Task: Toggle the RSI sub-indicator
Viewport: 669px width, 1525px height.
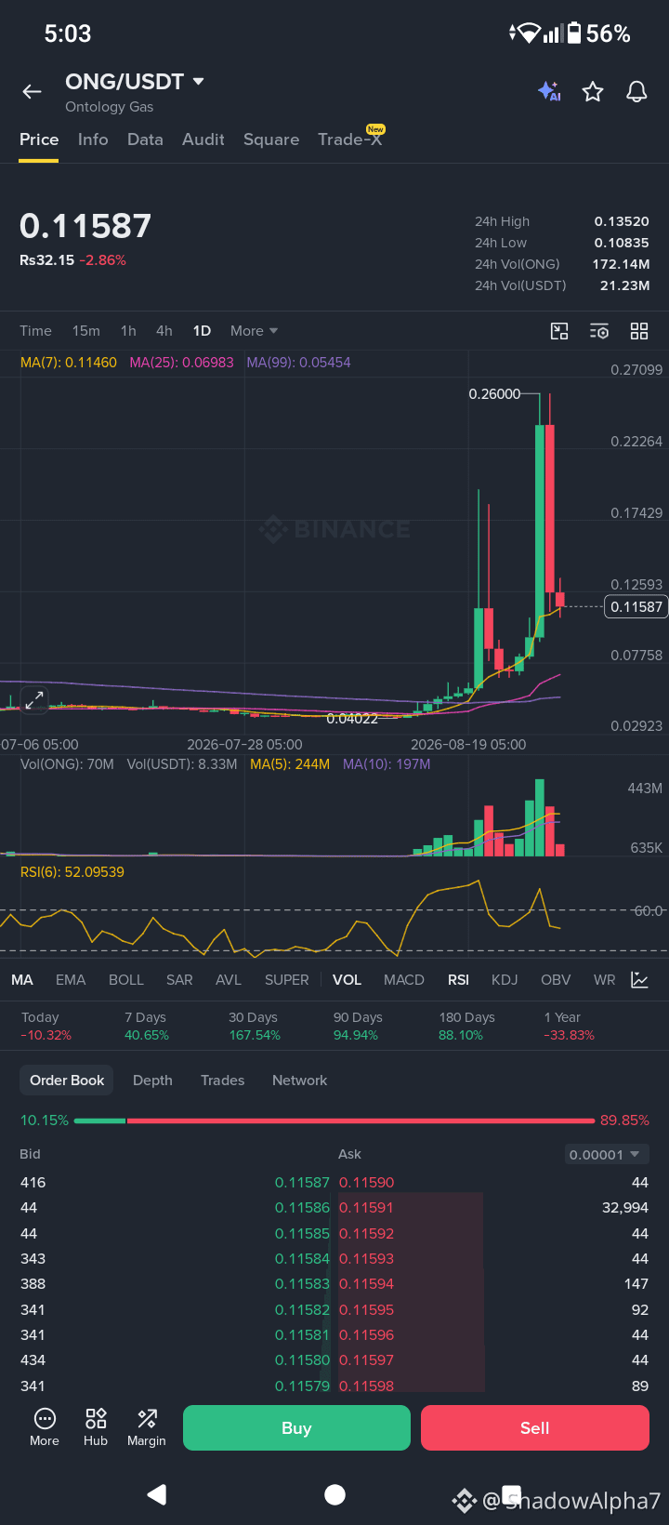Action: pyautogui.click(x=458, y=980)
